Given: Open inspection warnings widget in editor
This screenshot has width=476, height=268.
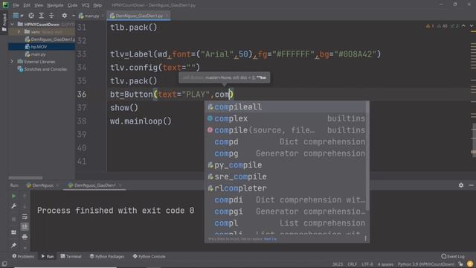Looking at the screenshot, I should (443, 26).
